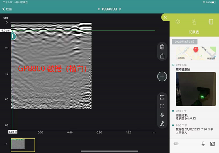Choose the pencil annotation tool
Viewport: 219px width, 153px height.
click(162, 124)
